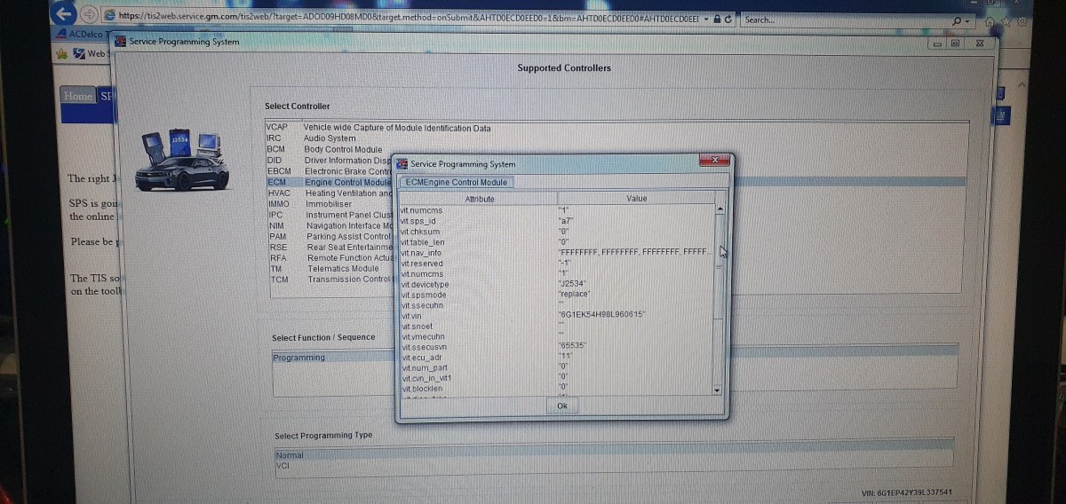The width and height of the screenshot is (1066, 504).
Task: Select the vit.vmecuhn attribute row
Action: [557, 336]
